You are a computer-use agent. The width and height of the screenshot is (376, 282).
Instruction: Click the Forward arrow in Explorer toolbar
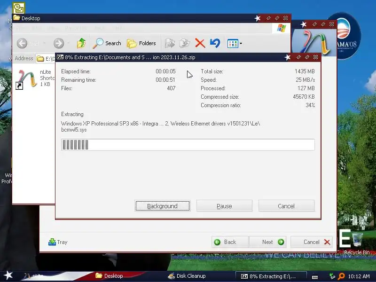58,43
